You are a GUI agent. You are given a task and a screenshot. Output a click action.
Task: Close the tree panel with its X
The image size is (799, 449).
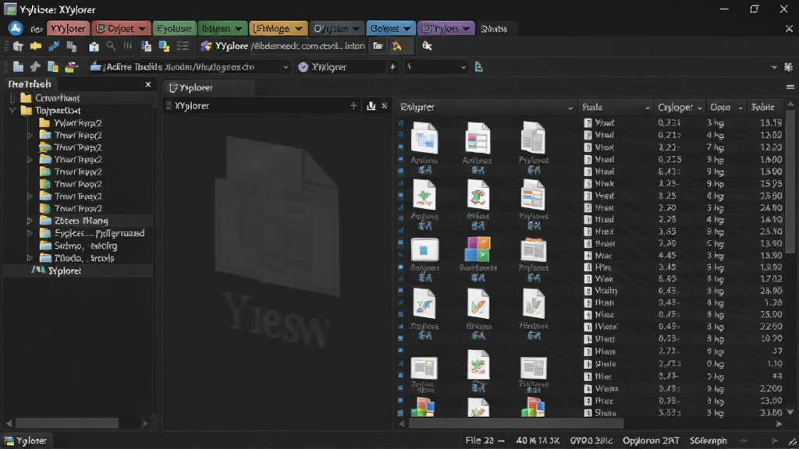coord(147,84)
